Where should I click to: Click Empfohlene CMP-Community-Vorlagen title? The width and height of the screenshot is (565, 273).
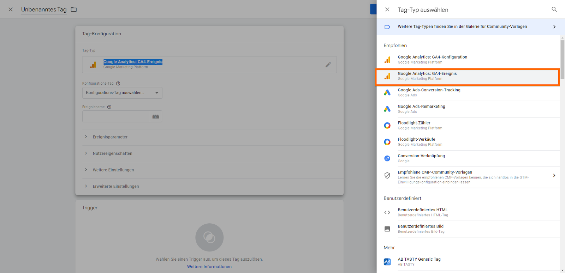pos(435,172)
